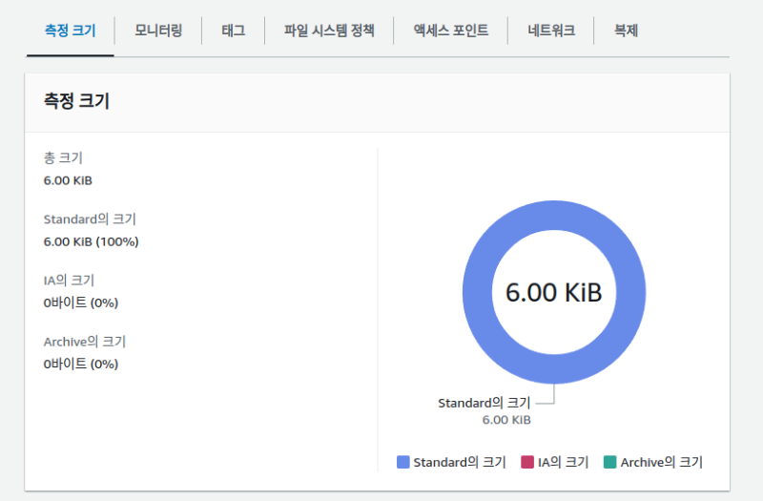Toggle the IA의 크기 legend label
This screenshot has width=763, height=501.
click(x=563, y=462)
